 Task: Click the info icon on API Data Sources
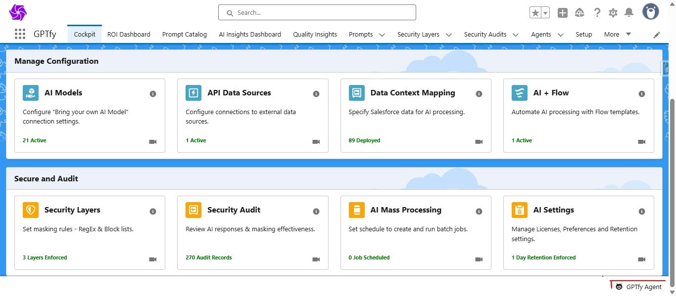(x=316, y=94)
